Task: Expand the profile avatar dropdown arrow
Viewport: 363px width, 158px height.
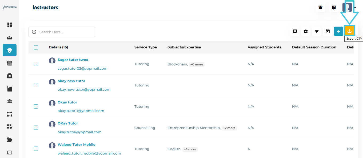Action: coord(355,7)
